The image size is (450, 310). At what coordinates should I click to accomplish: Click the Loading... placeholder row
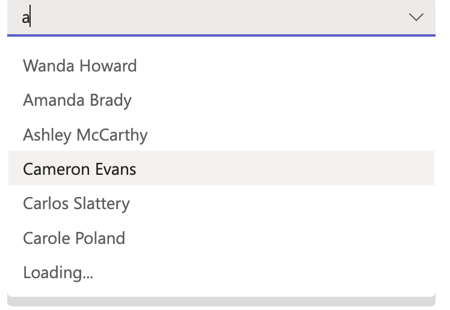tap(58, 273)
